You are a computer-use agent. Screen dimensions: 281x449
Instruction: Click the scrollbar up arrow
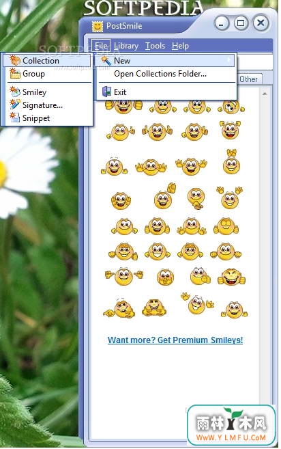coord(265,94)
